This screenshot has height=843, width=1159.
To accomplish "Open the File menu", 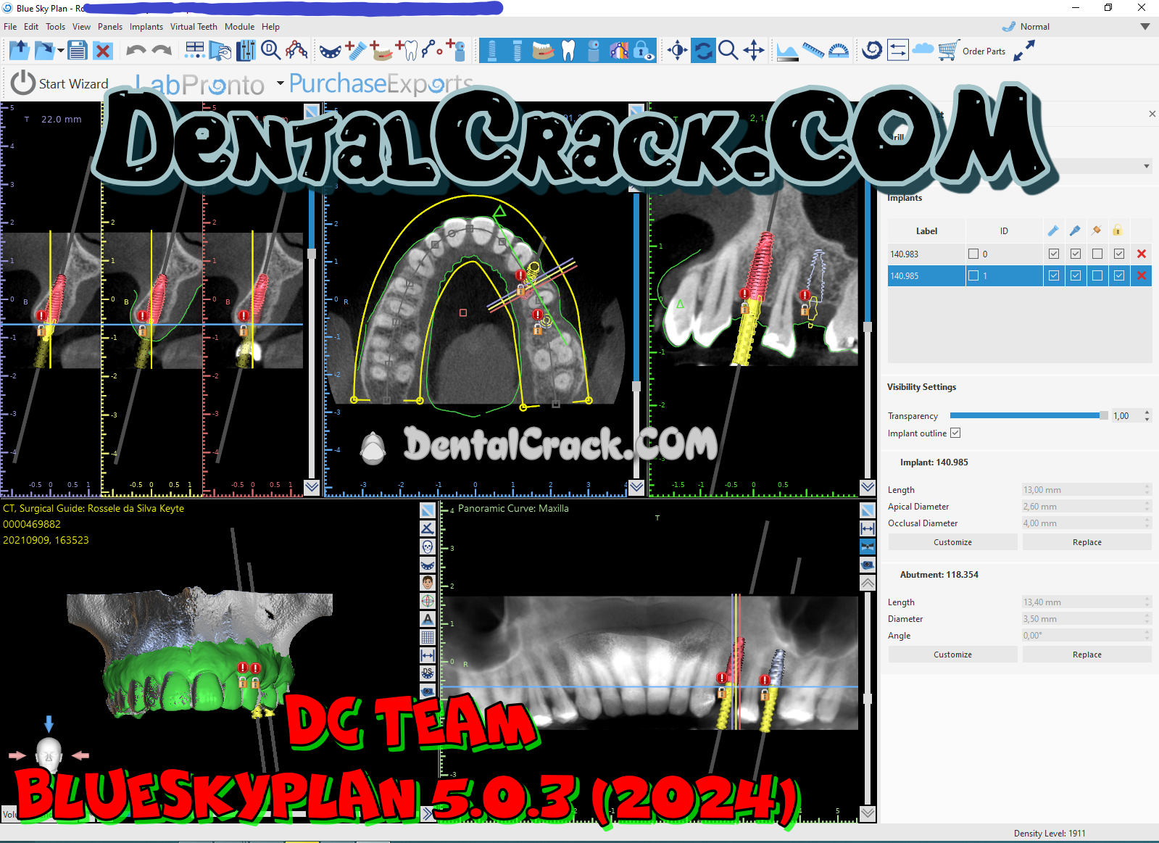I will [x=10, y=27].
